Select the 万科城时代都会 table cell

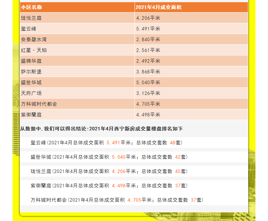77,104
